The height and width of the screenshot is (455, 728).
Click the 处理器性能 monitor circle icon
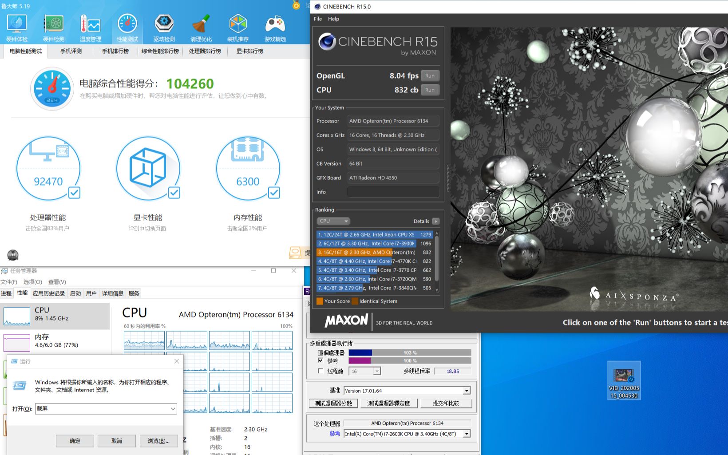coord(48,168)
